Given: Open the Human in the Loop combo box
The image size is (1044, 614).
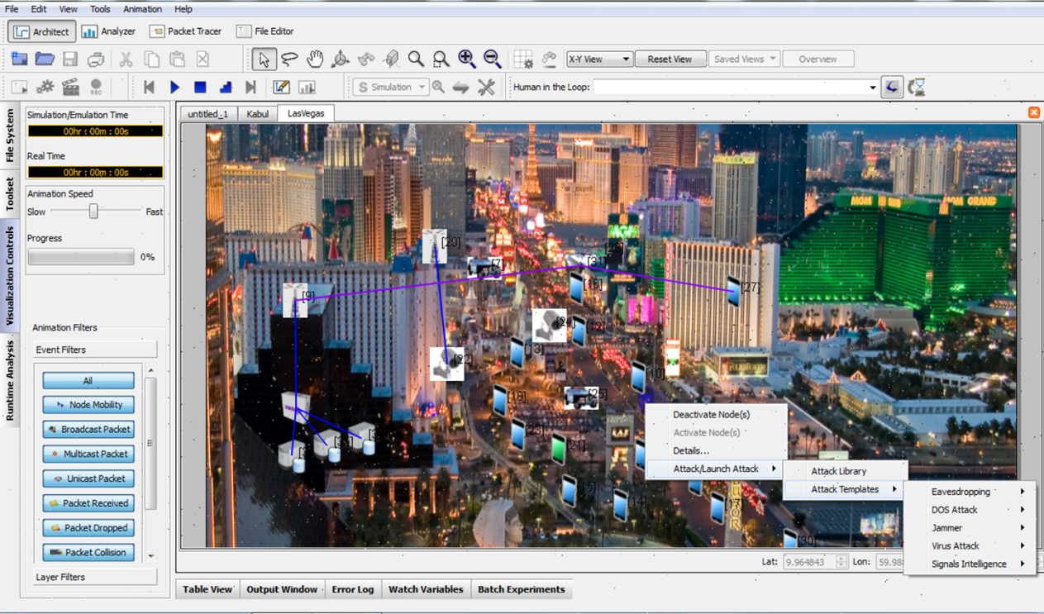Looking at the screenshot, I should click(736, 87).
